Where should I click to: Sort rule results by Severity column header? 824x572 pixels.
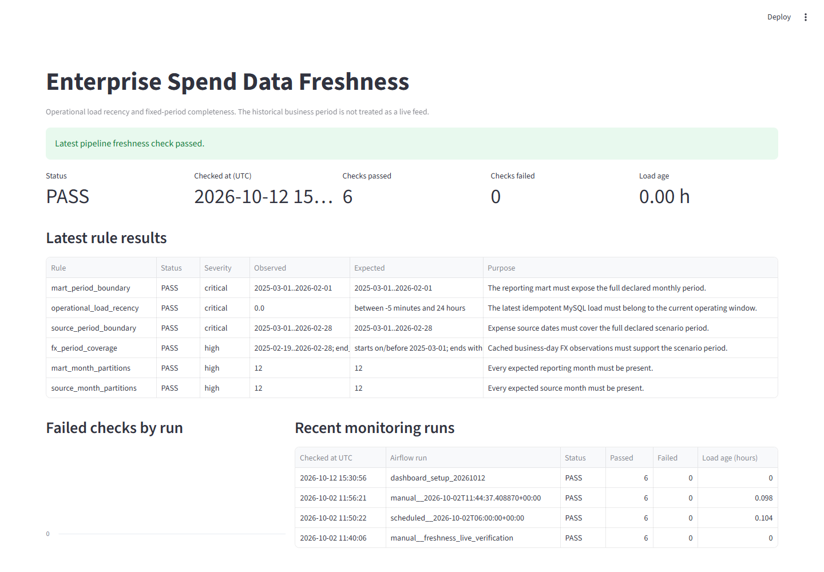point(225,268)
